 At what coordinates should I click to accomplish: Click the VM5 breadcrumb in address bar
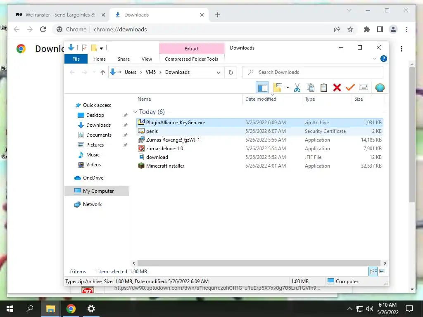151,72
